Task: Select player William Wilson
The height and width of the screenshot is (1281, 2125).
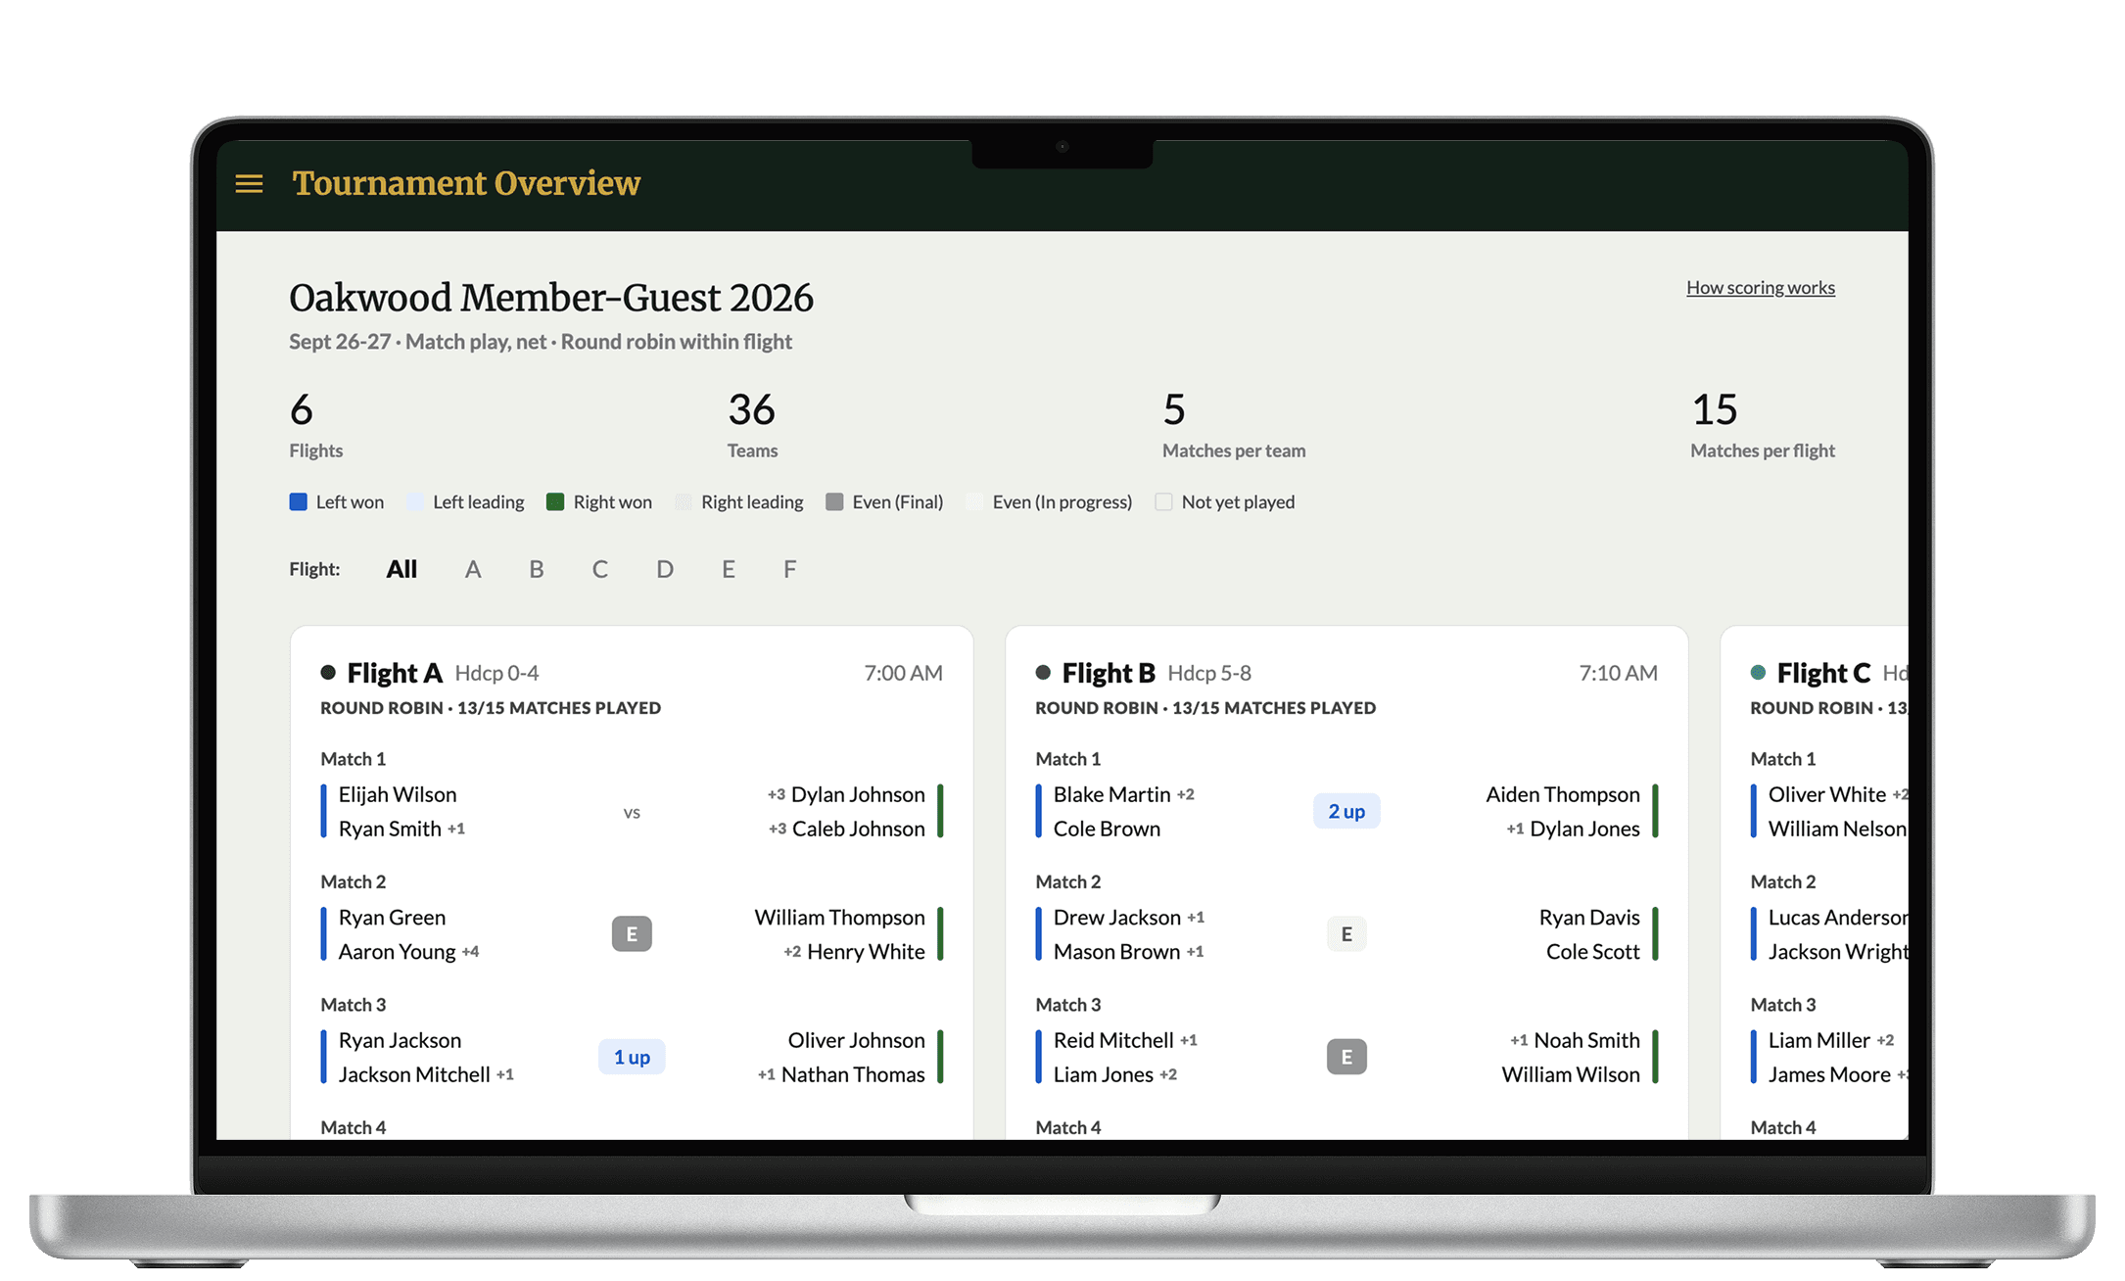Action: [1571, 1074]
